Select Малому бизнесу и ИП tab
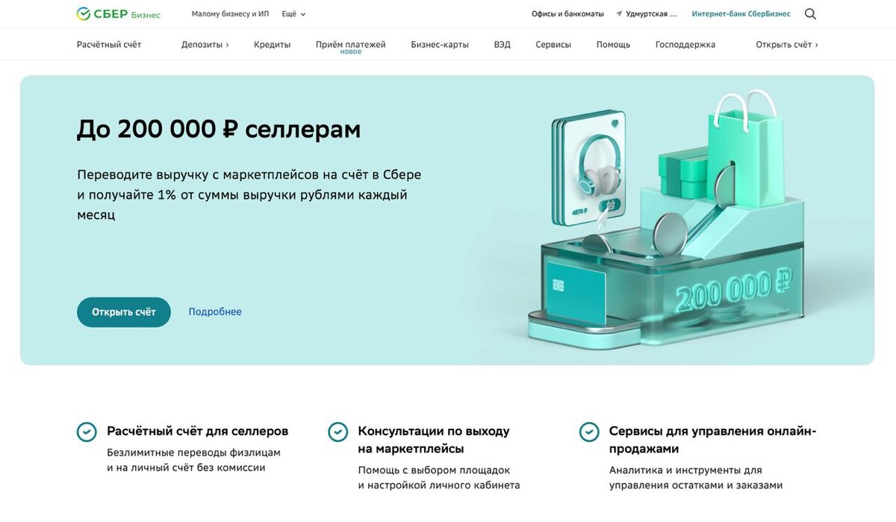The width and height of the screenshot is (896, 522). tap(230, 14)
